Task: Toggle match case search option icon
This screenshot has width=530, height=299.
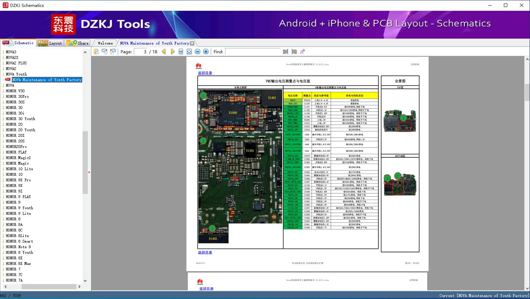Action: pos(302,52)
